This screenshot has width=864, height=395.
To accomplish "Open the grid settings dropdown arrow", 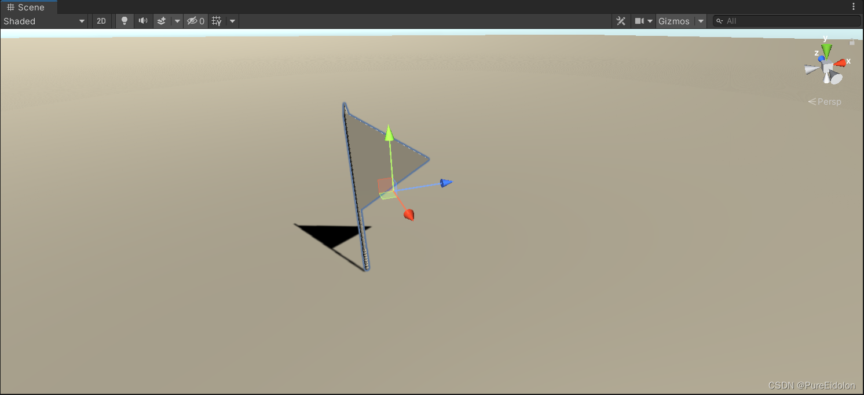I will tap(232, 21).
